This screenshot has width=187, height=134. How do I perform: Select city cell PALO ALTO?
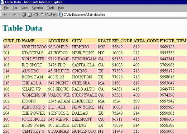84,89
